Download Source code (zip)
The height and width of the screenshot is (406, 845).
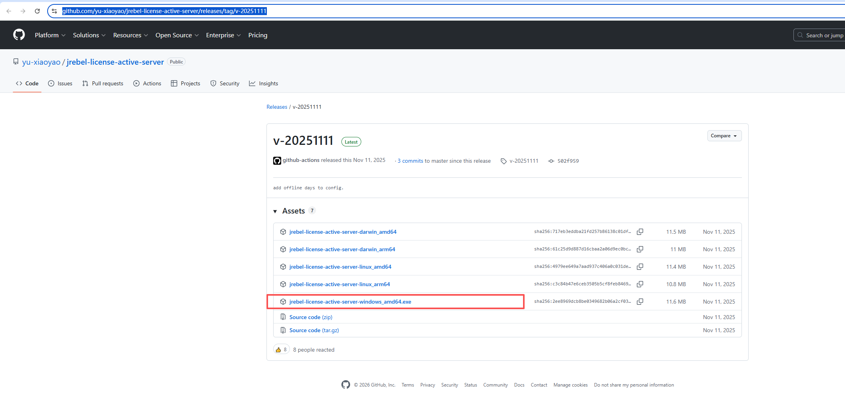(x=311, y=317)
